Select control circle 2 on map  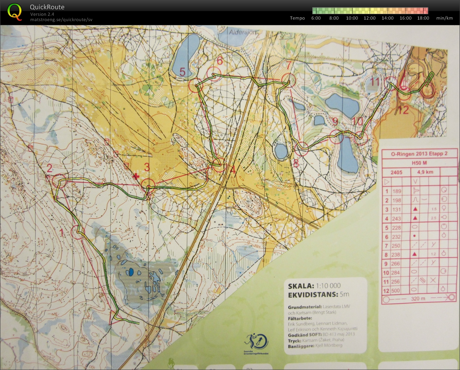click(59, 181)
